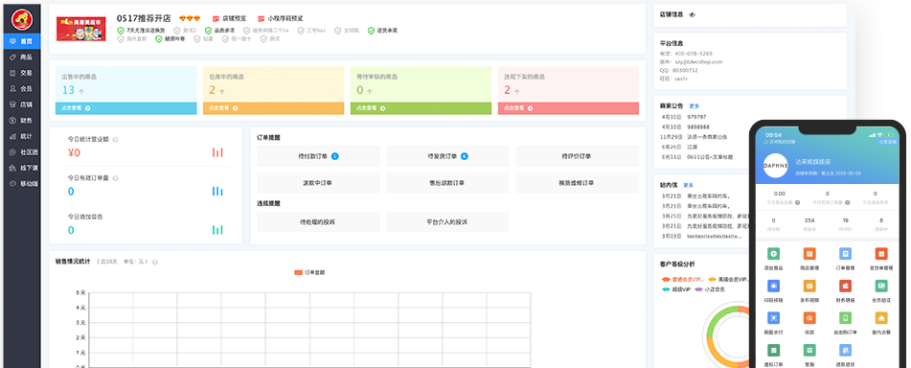Click the teal bar chart icon for 今日添加会员

[x=217, y=230]
